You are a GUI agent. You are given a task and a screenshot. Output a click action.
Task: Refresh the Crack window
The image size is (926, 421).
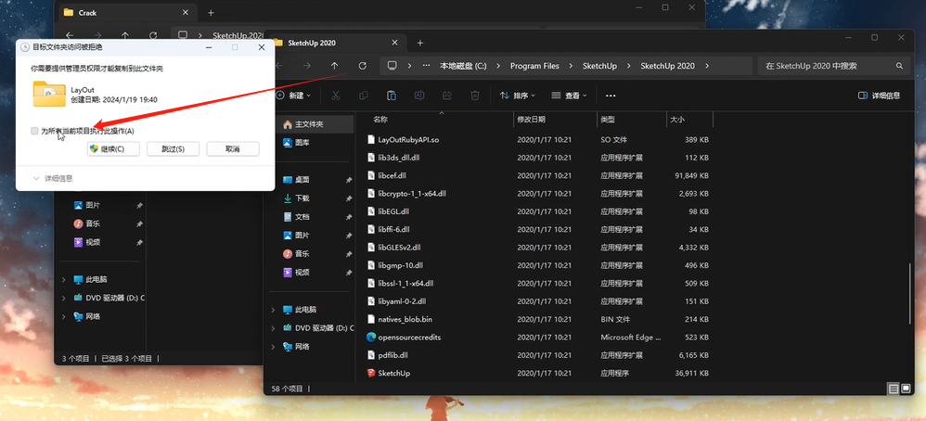tap(153, 35)
